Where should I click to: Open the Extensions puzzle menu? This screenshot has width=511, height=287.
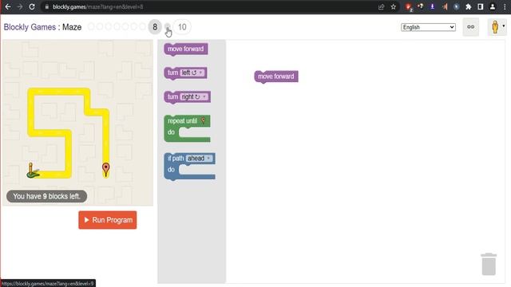(x=469, y=7)
